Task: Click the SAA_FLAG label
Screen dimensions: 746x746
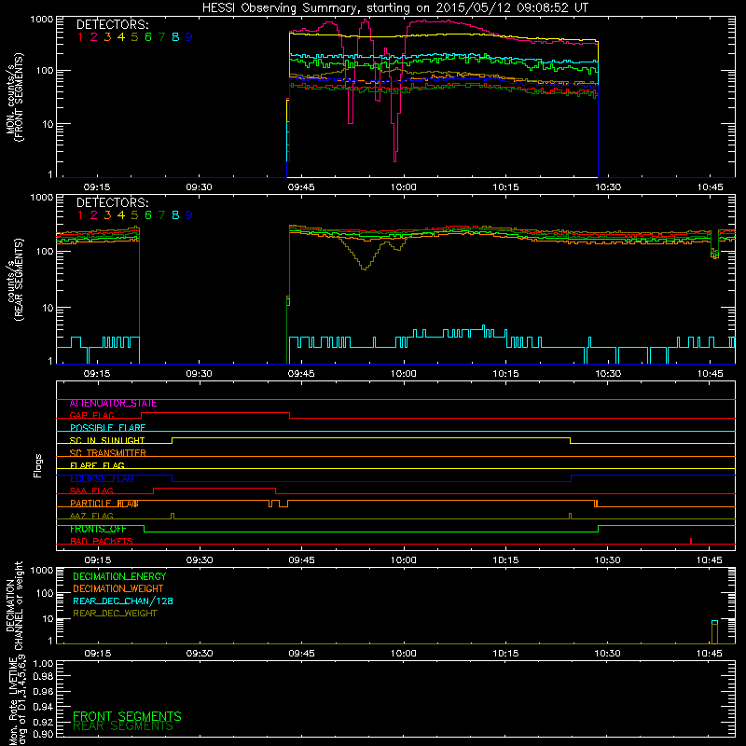Action: (91, 491)
